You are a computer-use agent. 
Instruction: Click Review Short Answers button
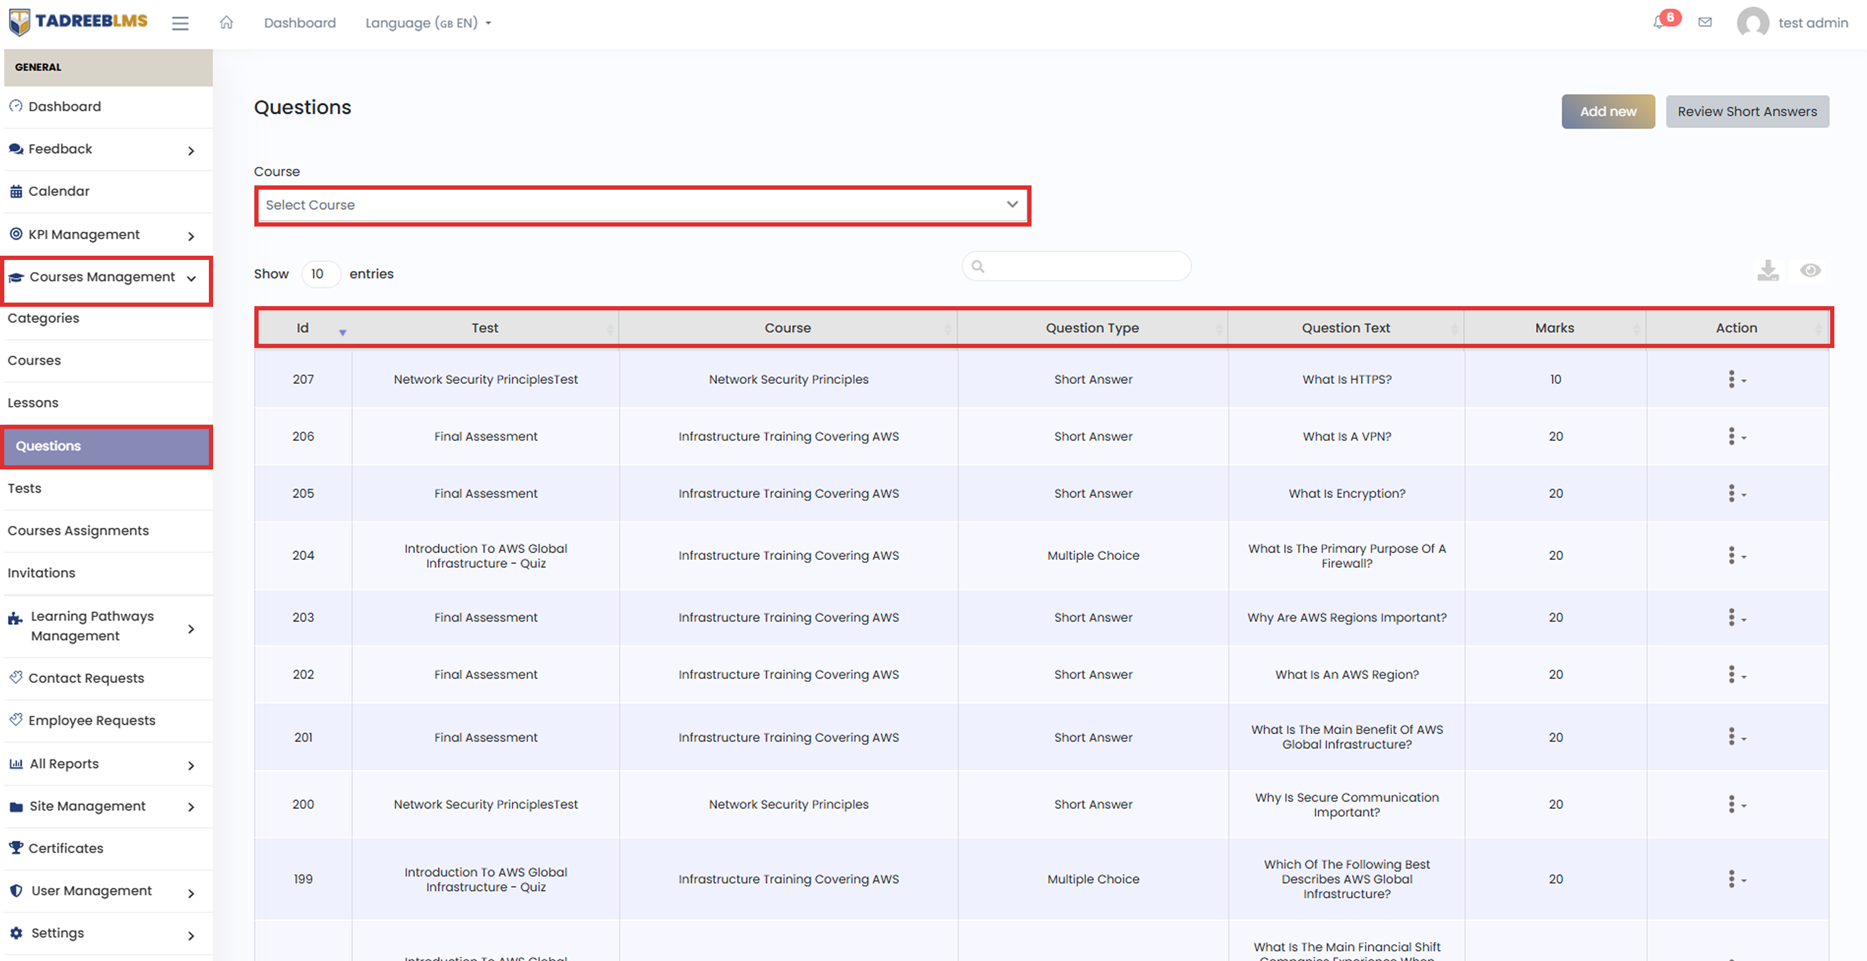(1747, 112)
